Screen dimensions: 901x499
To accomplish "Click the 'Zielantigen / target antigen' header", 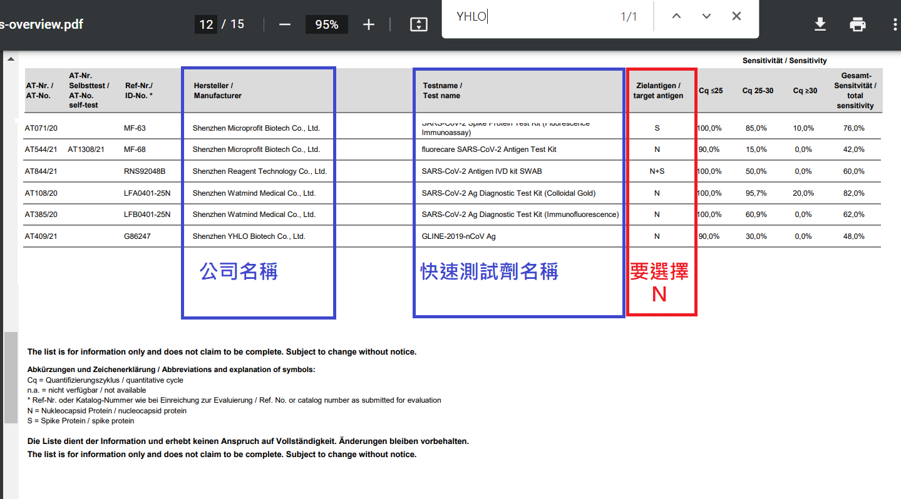I will tap(658, 91).
